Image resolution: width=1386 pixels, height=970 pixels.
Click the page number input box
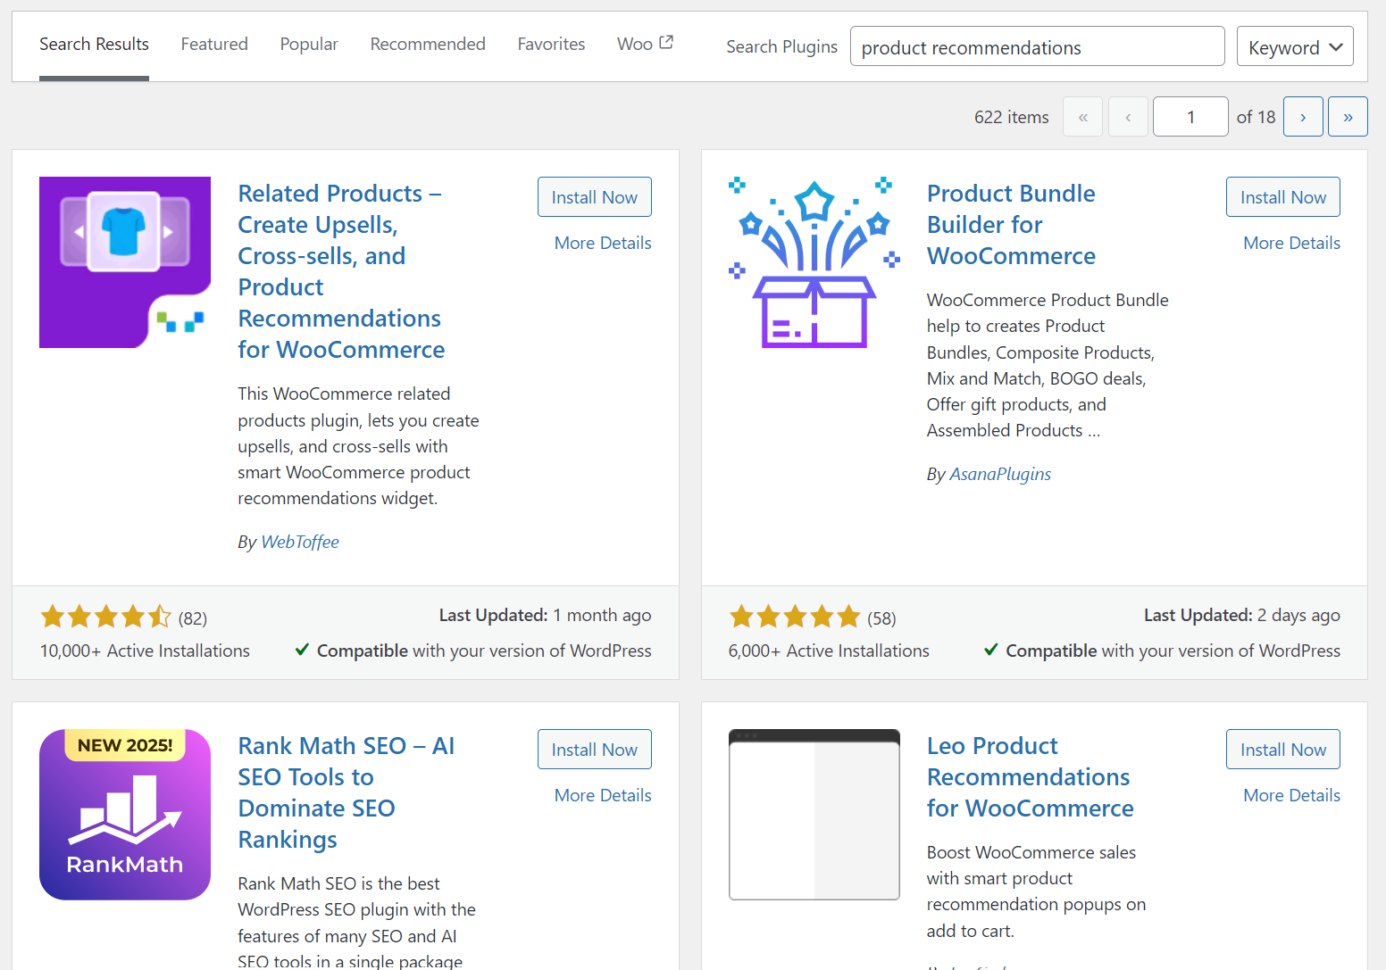(x=1190, y=116)
